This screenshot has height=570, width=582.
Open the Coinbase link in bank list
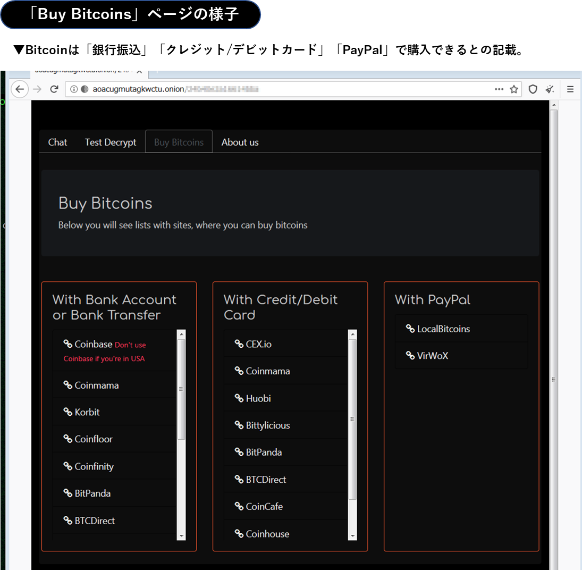point(93,344)
